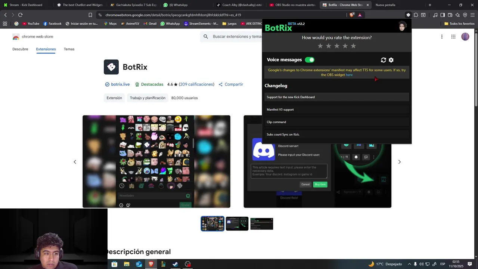
Task: Open a new tab with the plus button
Action: click(x=430, y=5)
